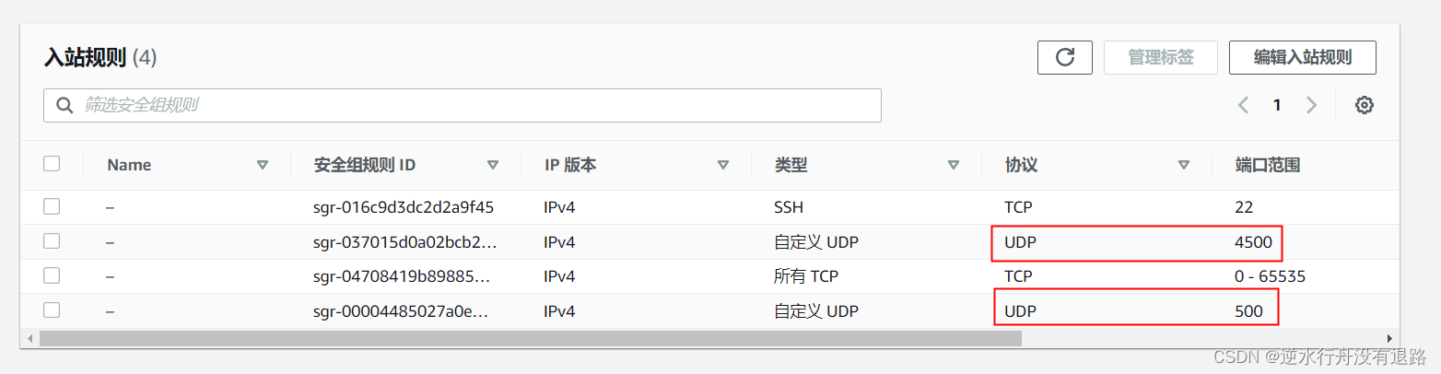Click the 管理标签 button

pos(1161,57)
